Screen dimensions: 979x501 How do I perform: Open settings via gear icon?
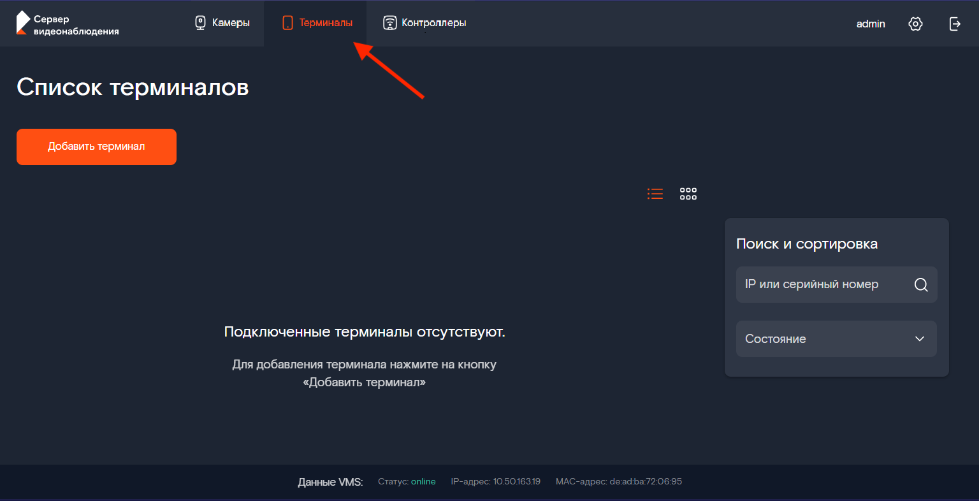pos(915,24)
